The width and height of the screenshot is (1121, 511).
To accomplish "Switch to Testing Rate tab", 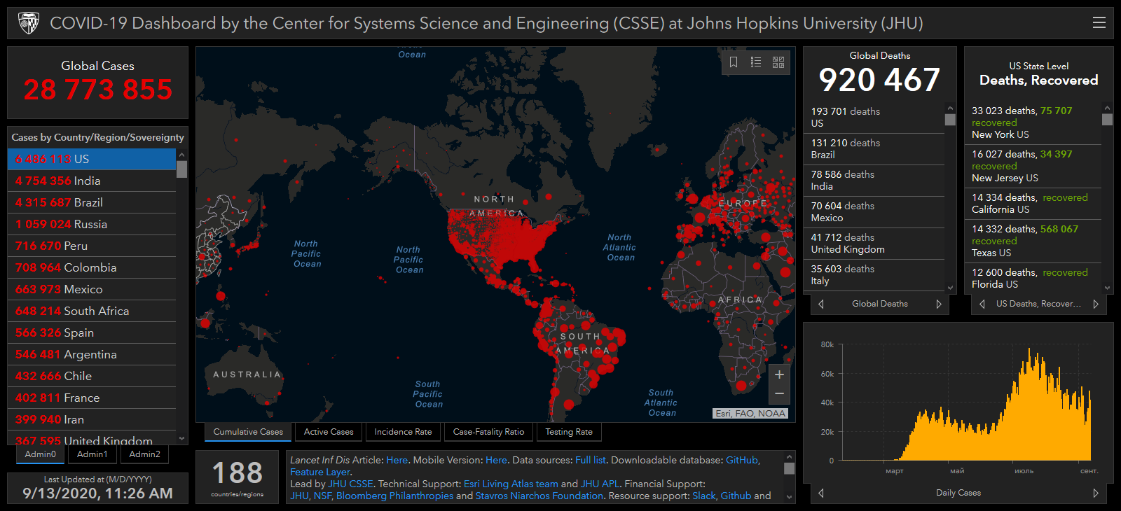I will 569,432.
